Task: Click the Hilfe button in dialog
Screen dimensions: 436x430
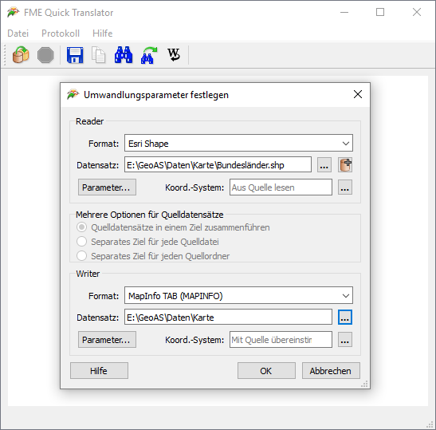Action: pyautogui.click(x=99, y=371)
